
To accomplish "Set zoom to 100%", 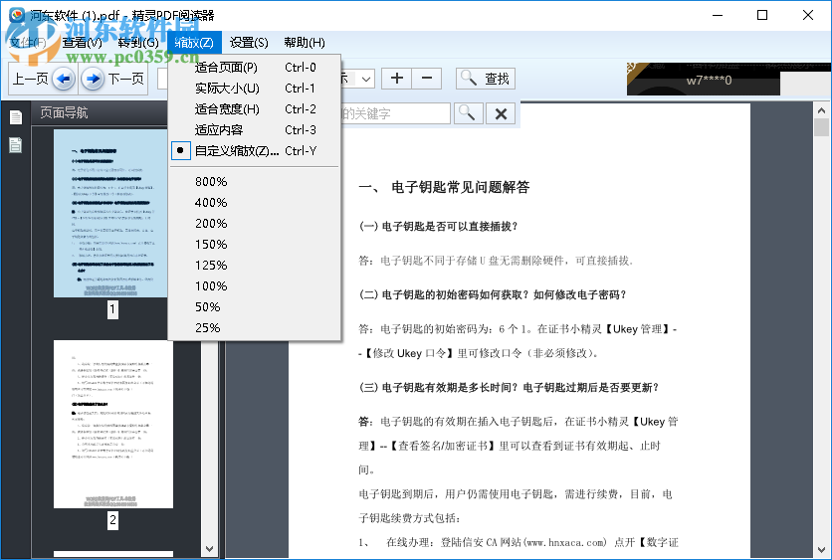I will [x=254, y=285].
